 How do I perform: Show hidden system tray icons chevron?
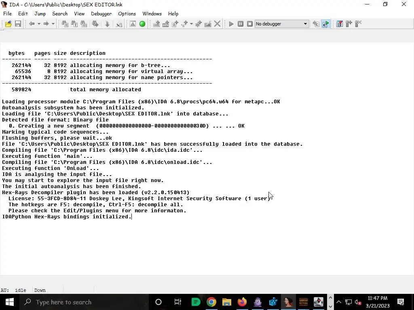pyautogui.click(x=339, y=302)
